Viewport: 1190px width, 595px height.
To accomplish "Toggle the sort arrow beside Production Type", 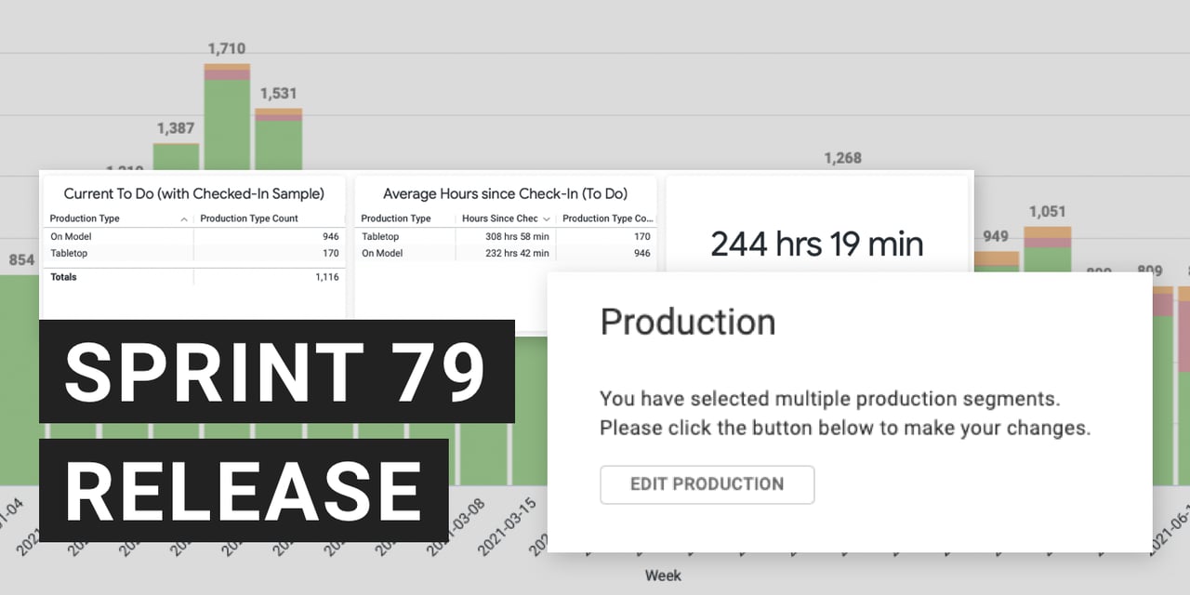I will click(184, 218).
